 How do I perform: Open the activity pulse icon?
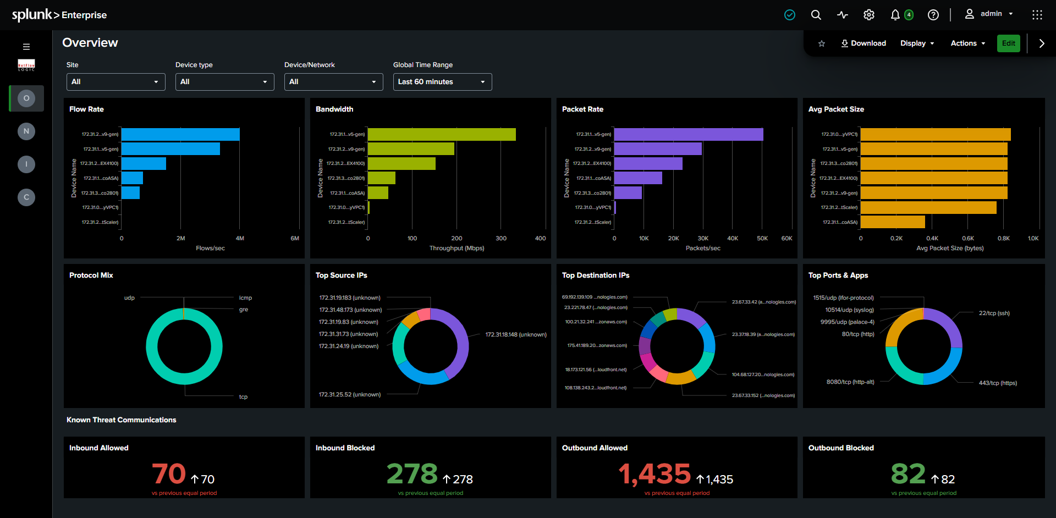[x=843, y=15]
